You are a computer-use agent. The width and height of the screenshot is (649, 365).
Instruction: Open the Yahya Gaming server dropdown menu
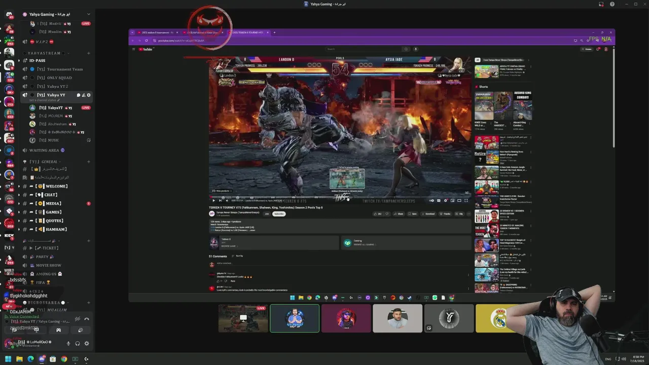pos(89,14)
